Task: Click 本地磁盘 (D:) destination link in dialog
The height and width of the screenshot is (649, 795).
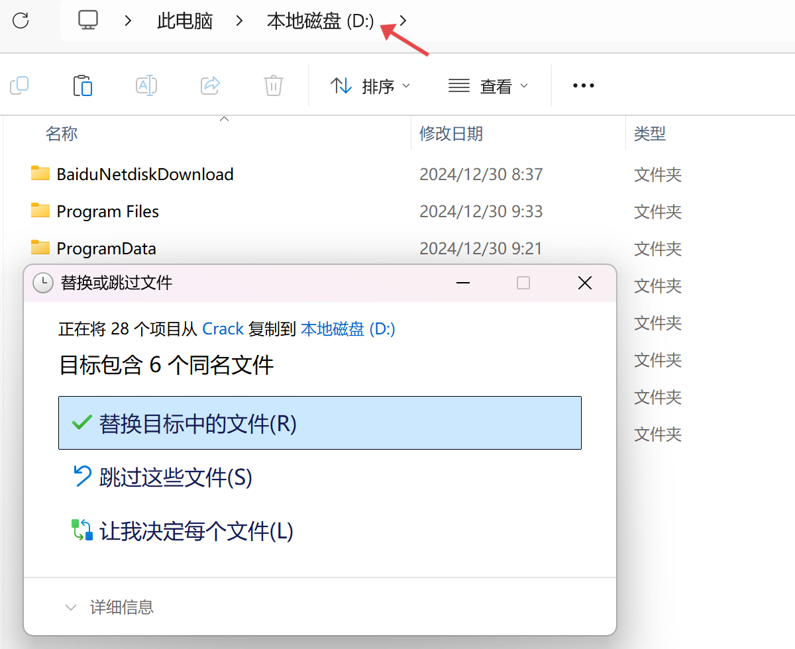Action: (x=348, y=329)
